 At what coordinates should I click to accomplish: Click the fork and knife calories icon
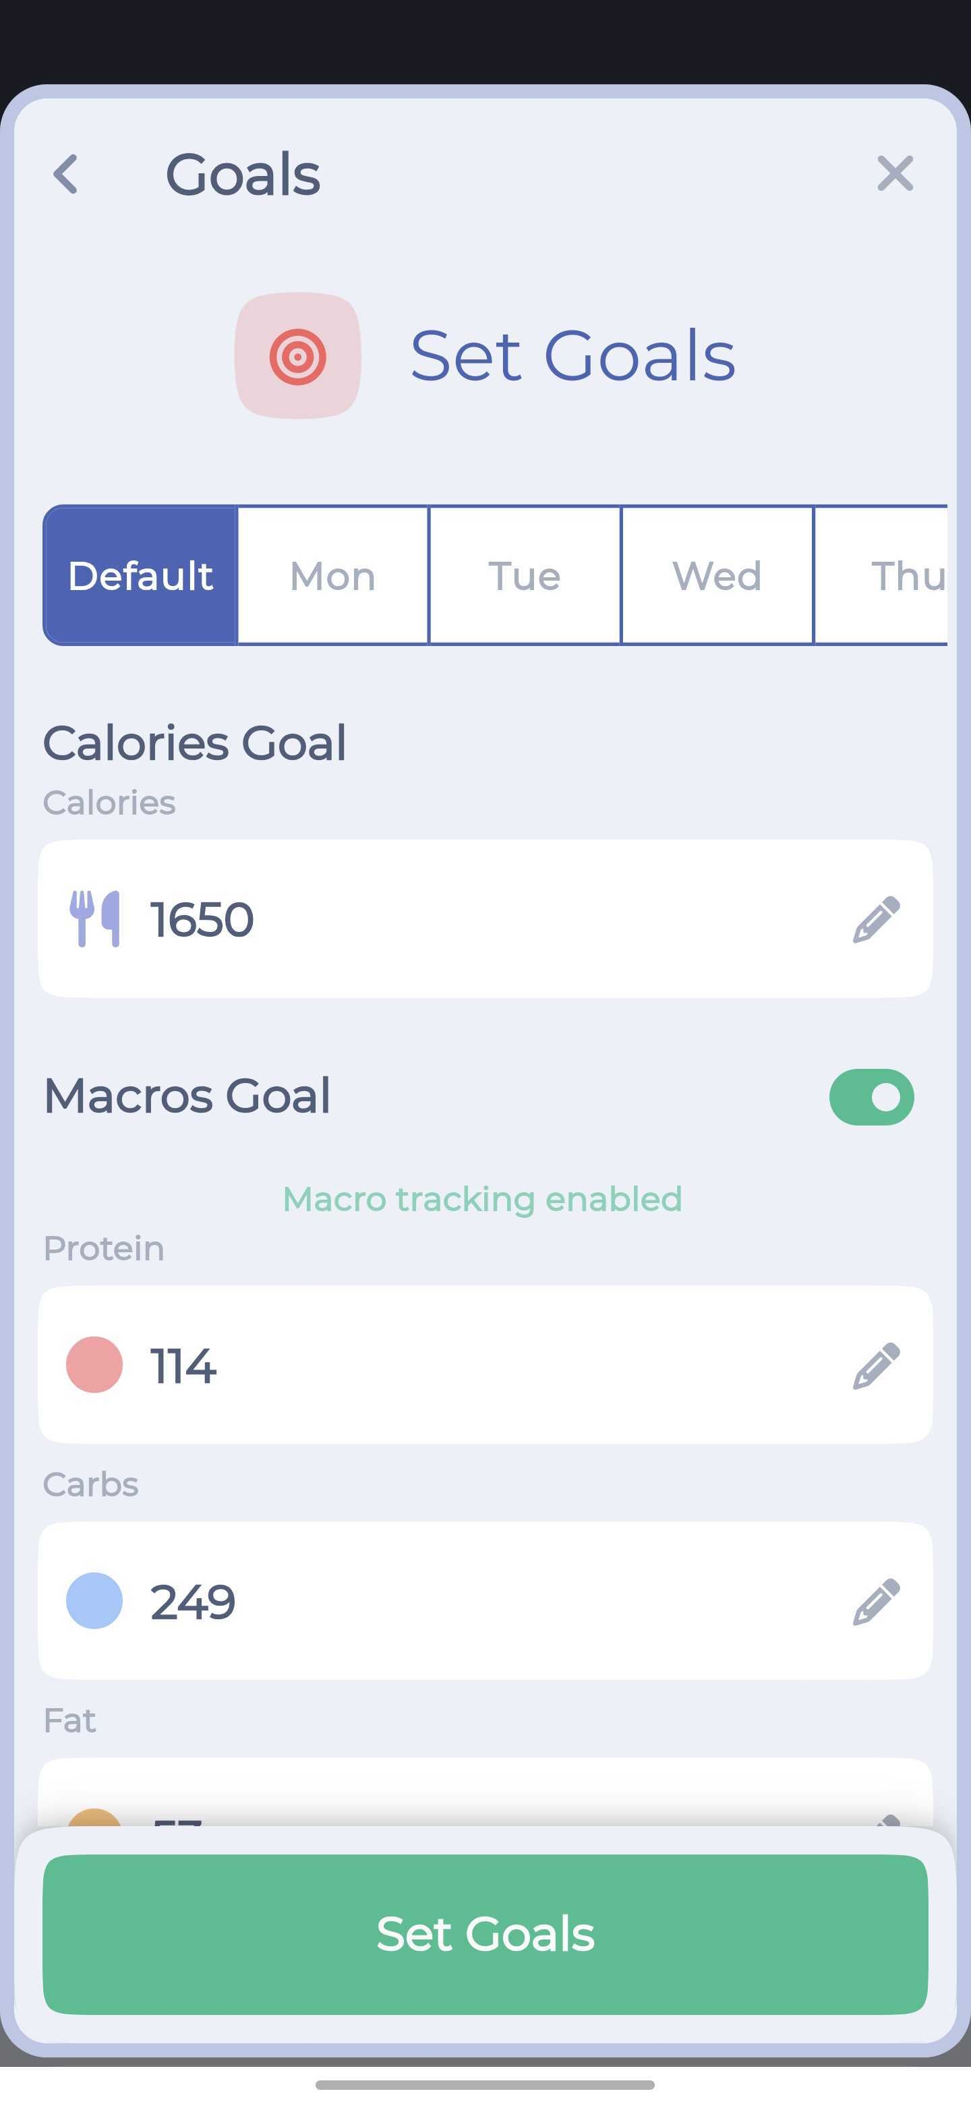pyautogui.click(x=94, y=919)
